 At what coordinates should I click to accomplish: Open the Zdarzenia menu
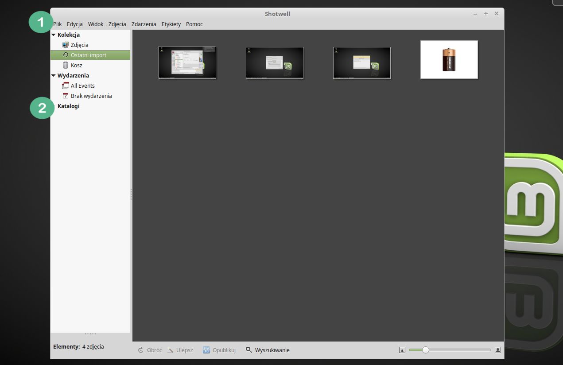tap(144, 24)
